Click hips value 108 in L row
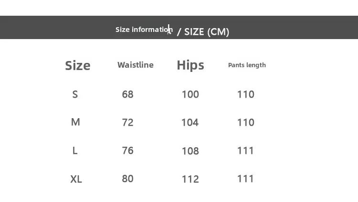The image size is (358, 202). click(190, 151)
